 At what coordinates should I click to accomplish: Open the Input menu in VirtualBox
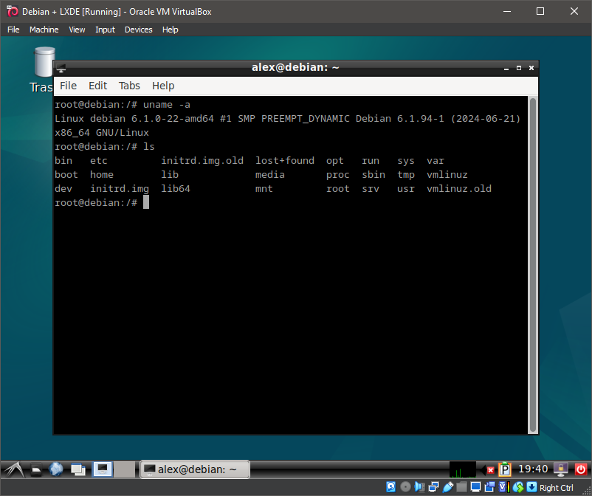(105, 30)
